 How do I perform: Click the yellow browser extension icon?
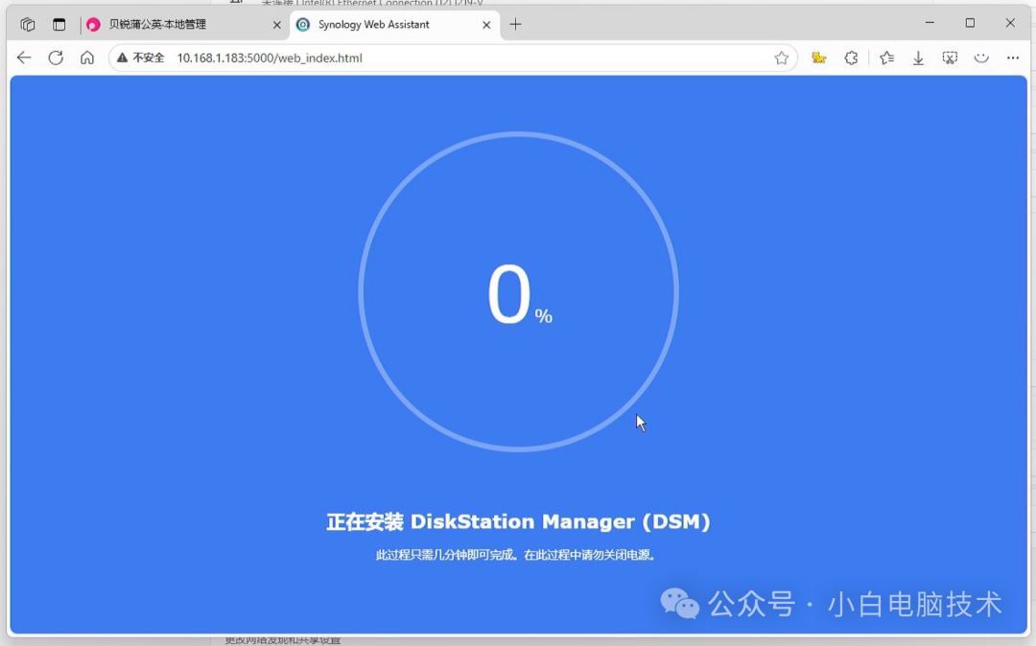[x=817, y=58]
